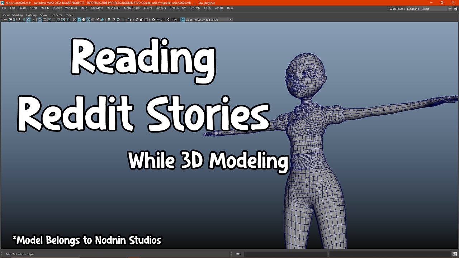Open the Mesh Display menu
Screen dimensions: 459x258
click(x=132, y=8)
